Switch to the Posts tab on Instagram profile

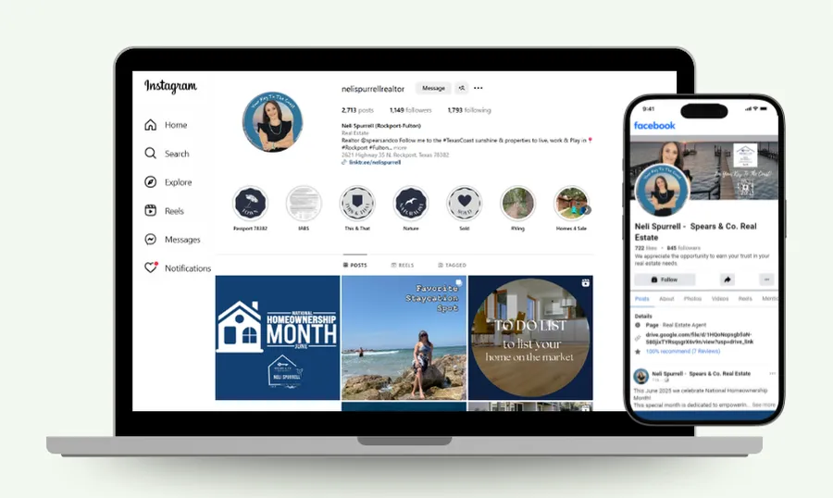(354, 265)
